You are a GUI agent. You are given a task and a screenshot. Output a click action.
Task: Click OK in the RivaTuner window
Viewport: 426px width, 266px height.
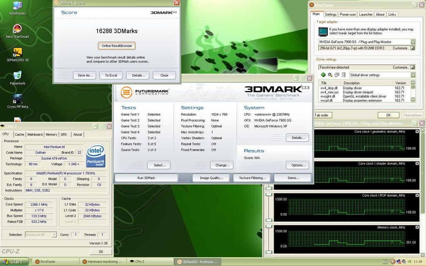389,115
